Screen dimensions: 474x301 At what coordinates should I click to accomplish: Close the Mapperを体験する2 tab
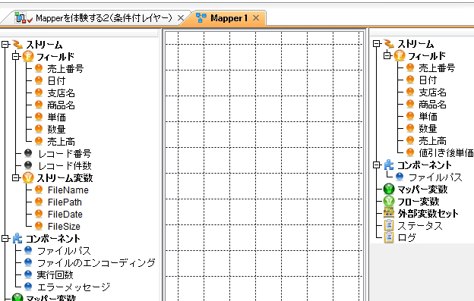point(181,18)
